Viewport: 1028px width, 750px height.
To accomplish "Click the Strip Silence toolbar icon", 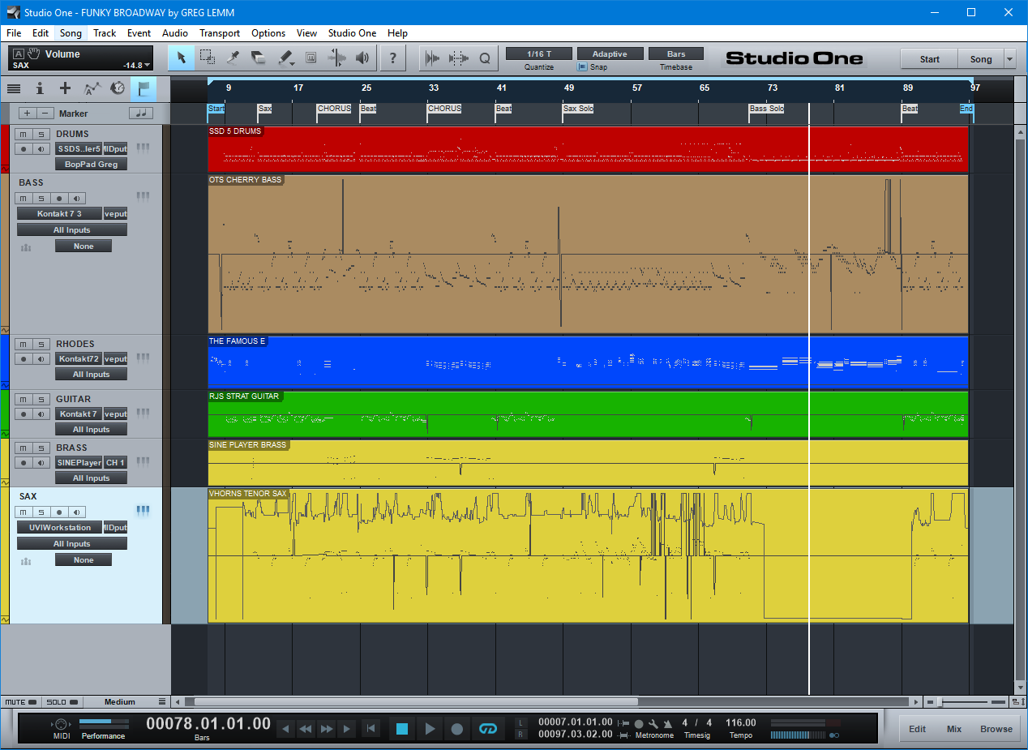I will [x=432, y=58].
